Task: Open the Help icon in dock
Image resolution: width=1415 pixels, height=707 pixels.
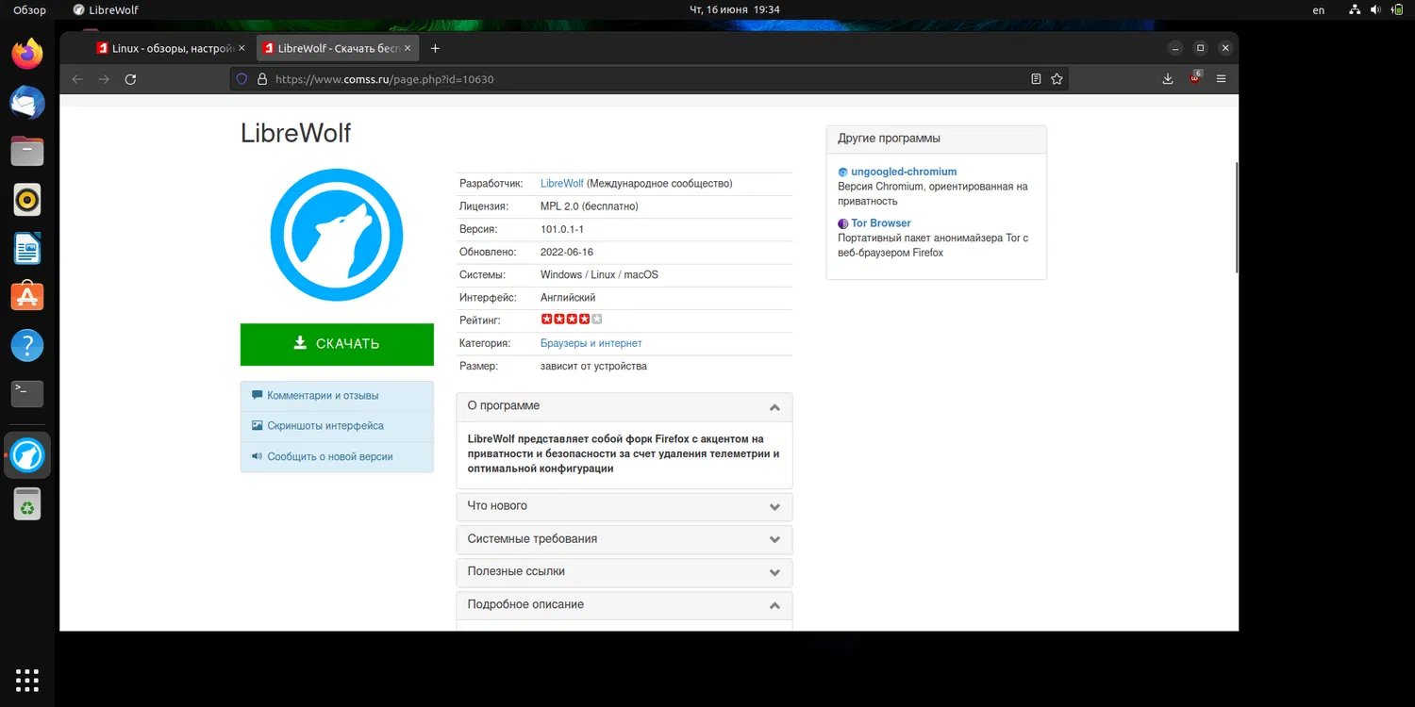Action: pyautogui.click(x=27, y=346)
